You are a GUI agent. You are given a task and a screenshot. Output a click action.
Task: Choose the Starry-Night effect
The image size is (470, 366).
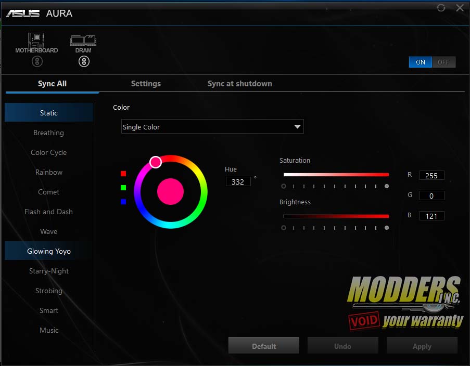pos(49,271)
